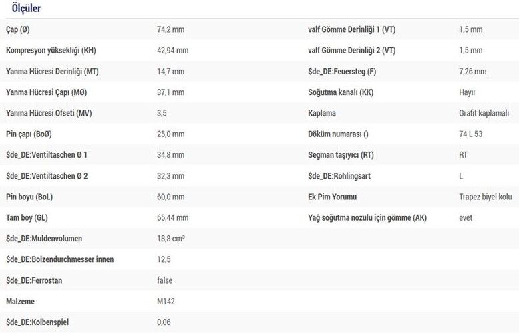Click the Soğutma kanalı (KK) label
Image resolution: width=519 pixels, height=333 pixels.
(x=340, y=92)
